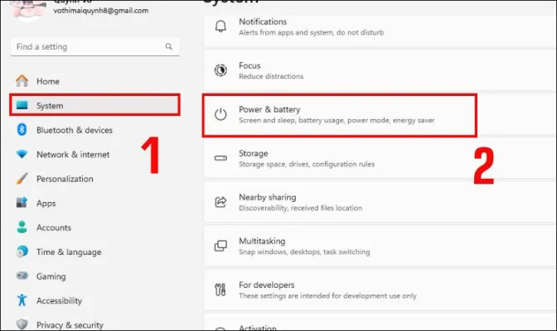Click the Accounts person icon

[22, 228]
